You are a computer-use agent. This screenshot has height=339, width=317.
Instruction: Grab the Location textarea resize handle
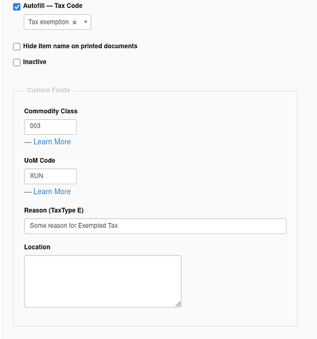tap(179, 304)
